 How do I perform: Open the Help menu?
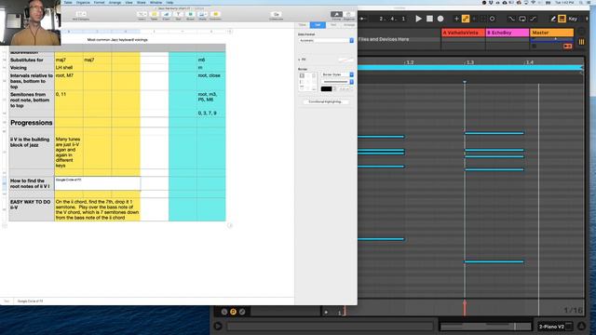[x=169, y=2]
